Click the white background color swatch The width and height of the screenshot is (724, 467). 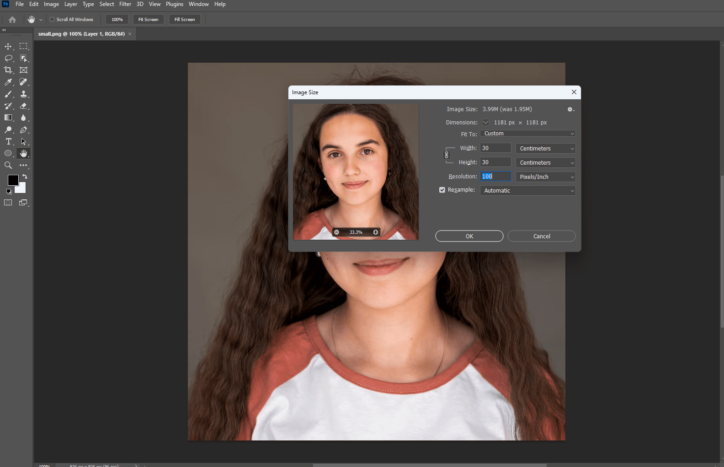tap(22, 189)
